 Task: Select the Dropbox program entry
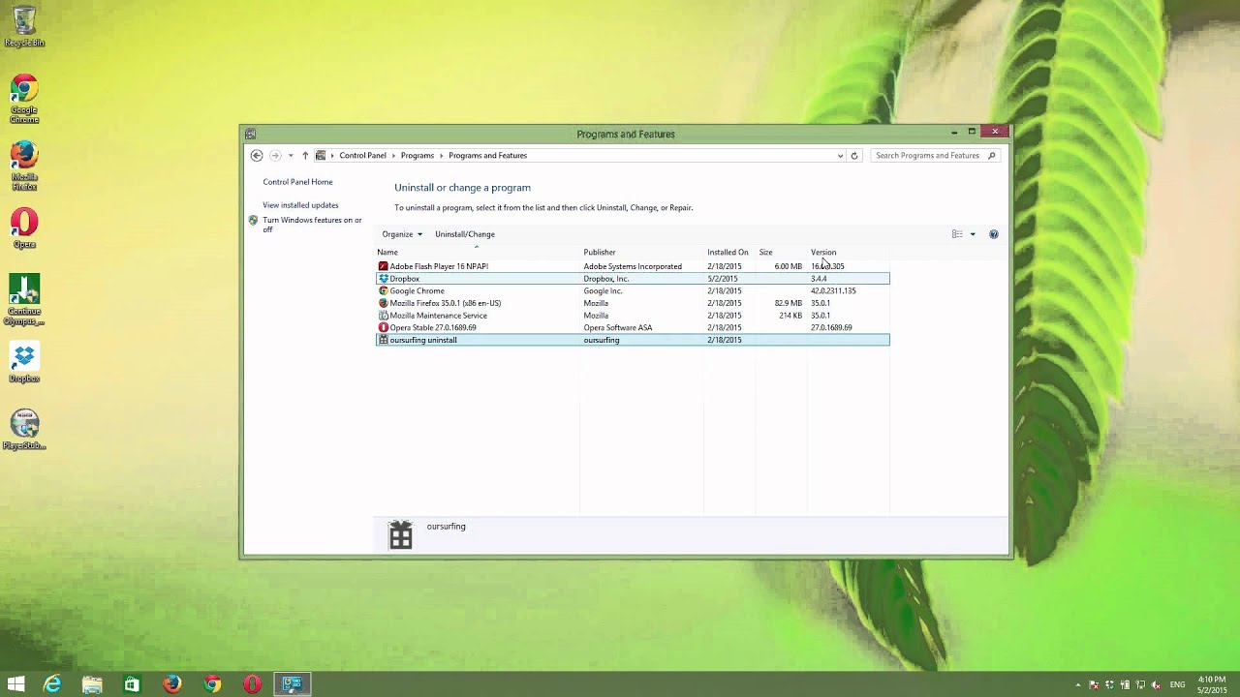point(632,279)
